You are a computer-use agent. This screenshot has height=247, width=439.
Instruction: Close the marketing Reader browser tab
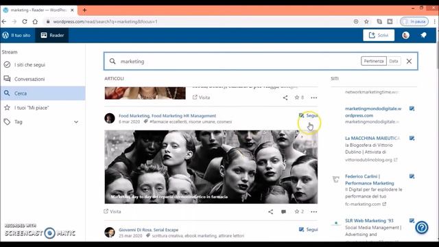click(72, 10)
